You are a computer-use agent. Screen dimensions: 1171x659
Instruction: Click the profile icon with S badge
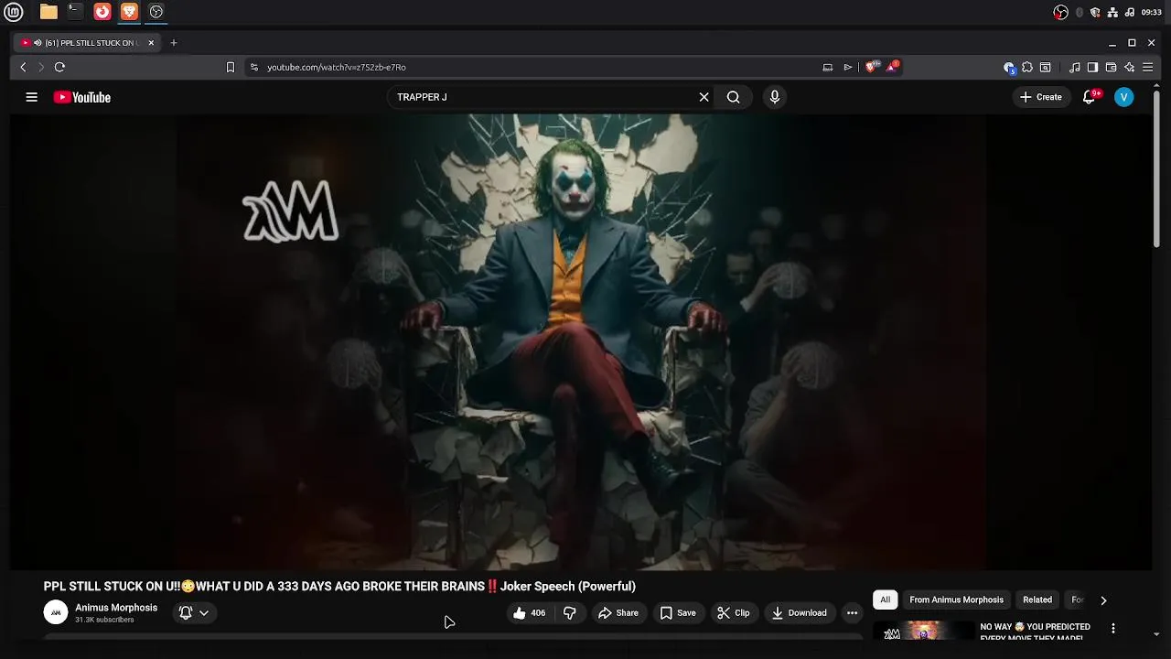[x=1009, y=67]
